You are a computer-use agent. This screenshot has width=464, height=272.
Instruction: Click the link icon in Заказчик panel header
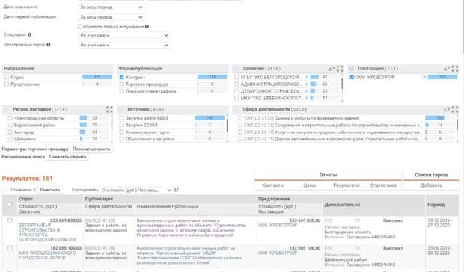331,69
